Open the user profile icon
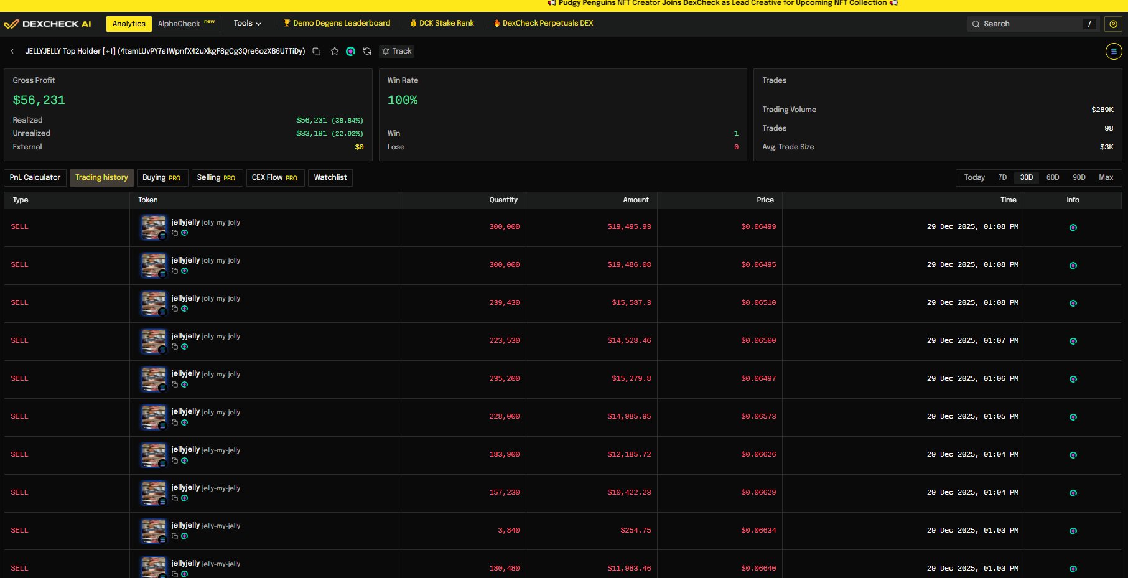Viewport: 1128px width, 578px height. (1113, 24)
